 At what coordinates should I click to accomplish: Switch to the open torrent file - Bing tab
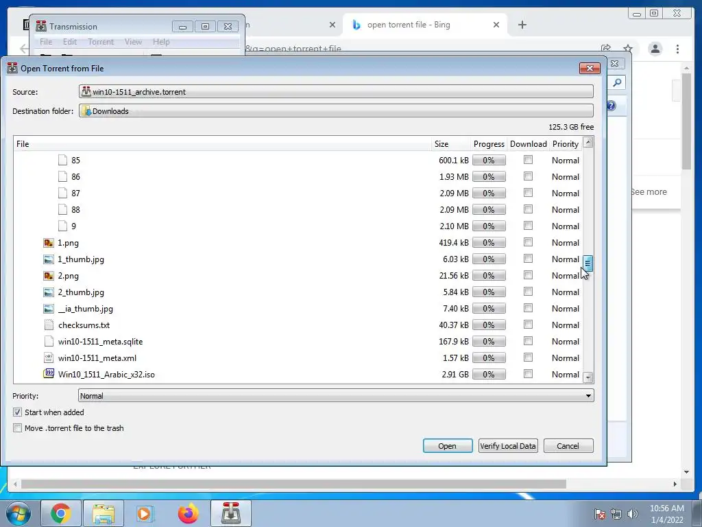[424, 25]
